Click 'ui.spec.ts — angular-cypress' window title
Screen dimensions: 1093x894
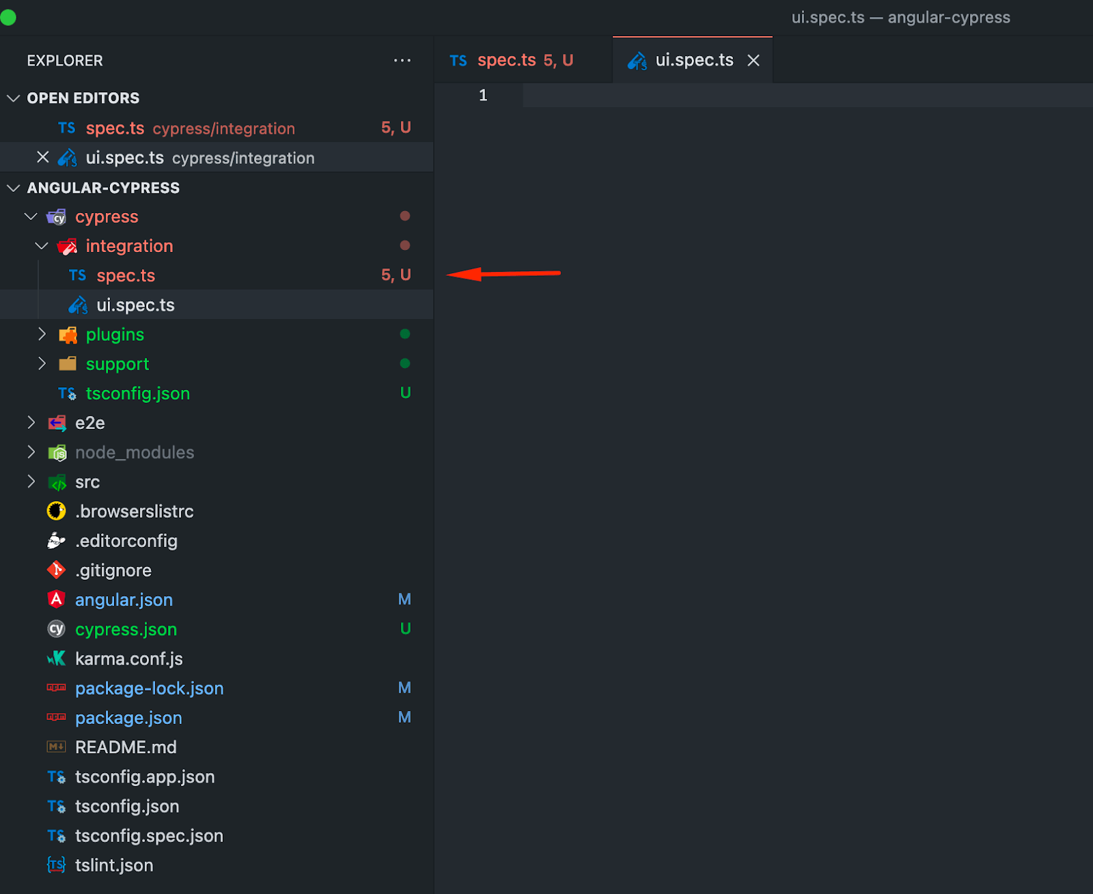(x=900, y=18)
